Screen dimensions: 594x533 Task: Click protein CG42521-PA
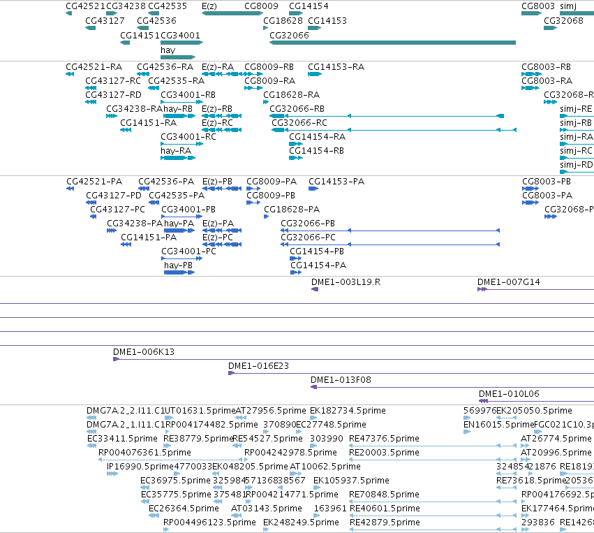point(70,189)
